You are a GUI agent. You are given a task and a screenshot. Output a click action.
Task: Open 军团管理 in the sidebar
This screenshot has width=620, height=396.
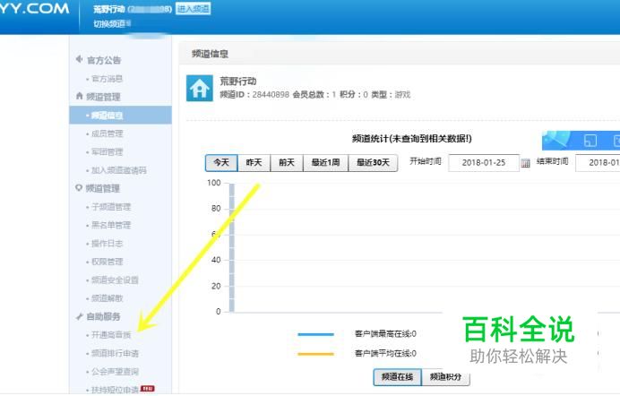pos(108,151)
